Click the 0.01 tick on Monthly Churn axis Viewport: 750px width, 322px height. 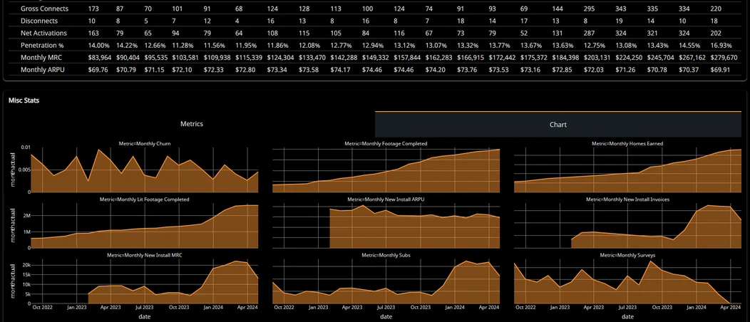[26, 147]
